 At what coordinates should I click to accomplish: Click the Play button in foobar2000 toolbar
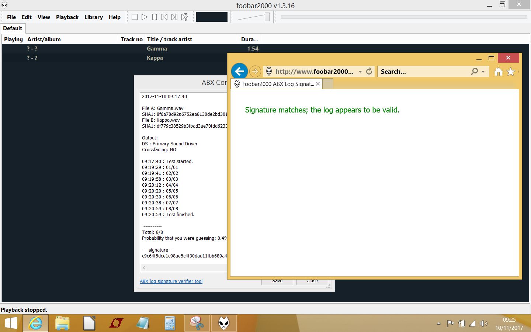[145, 17]
